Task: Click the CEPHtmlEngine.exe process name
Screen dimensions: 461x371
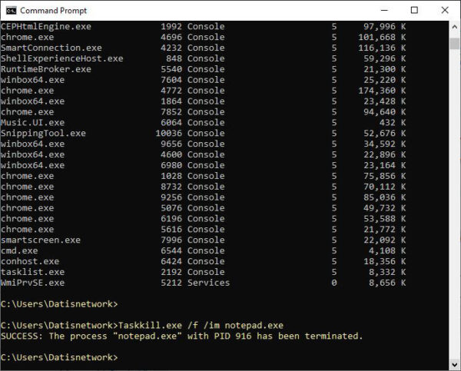Action: pyautogui.click(x=46, y=26)
